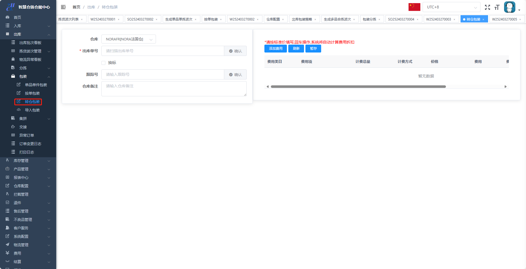Toggle fullscreen mode icon
This screenshot has width=526, height=269.
[488, 7]
